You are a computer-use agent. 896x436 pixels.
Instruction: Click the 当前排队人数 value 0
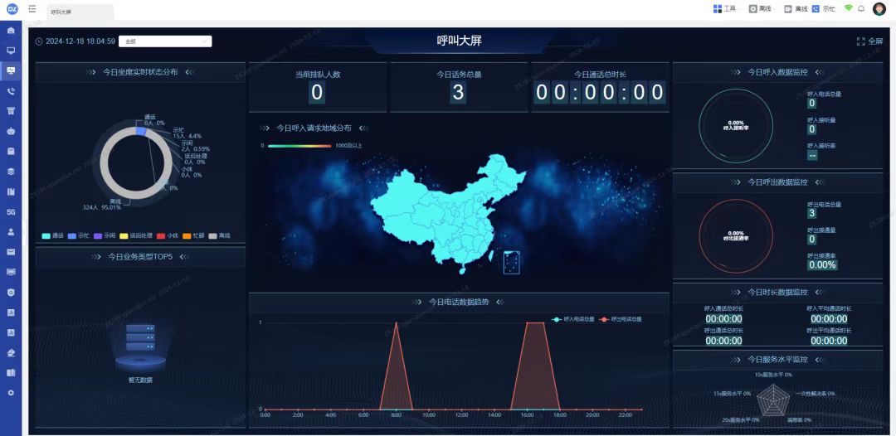click(317, 93)
